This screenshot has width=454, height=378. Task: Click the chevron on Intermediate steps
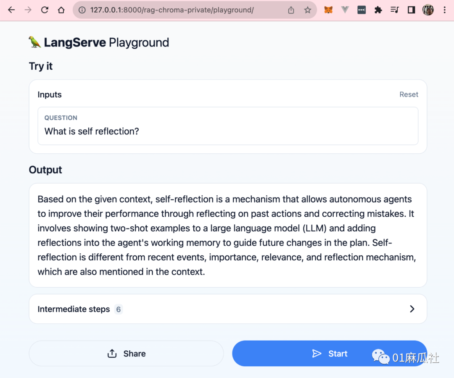point(412,309)
